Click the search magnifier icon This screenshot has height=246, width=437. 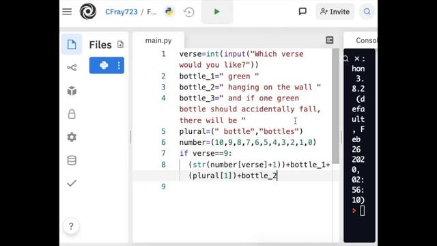point(367,12)
